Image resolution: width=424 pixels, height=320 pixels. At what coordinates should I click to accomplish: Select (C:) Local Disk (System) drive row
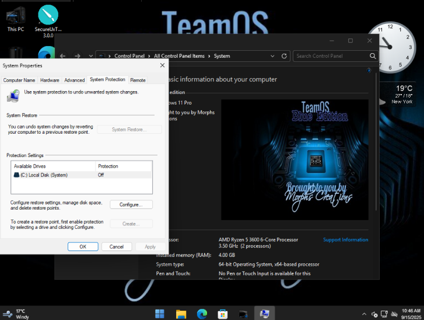coord(81,175)
